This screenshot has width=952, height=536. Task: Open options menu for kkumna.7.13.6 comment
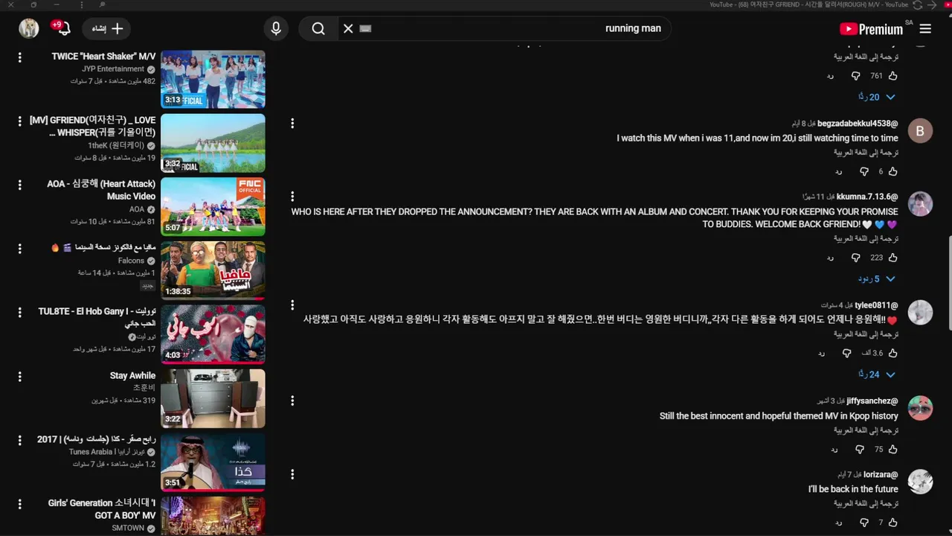coord(292,197)
